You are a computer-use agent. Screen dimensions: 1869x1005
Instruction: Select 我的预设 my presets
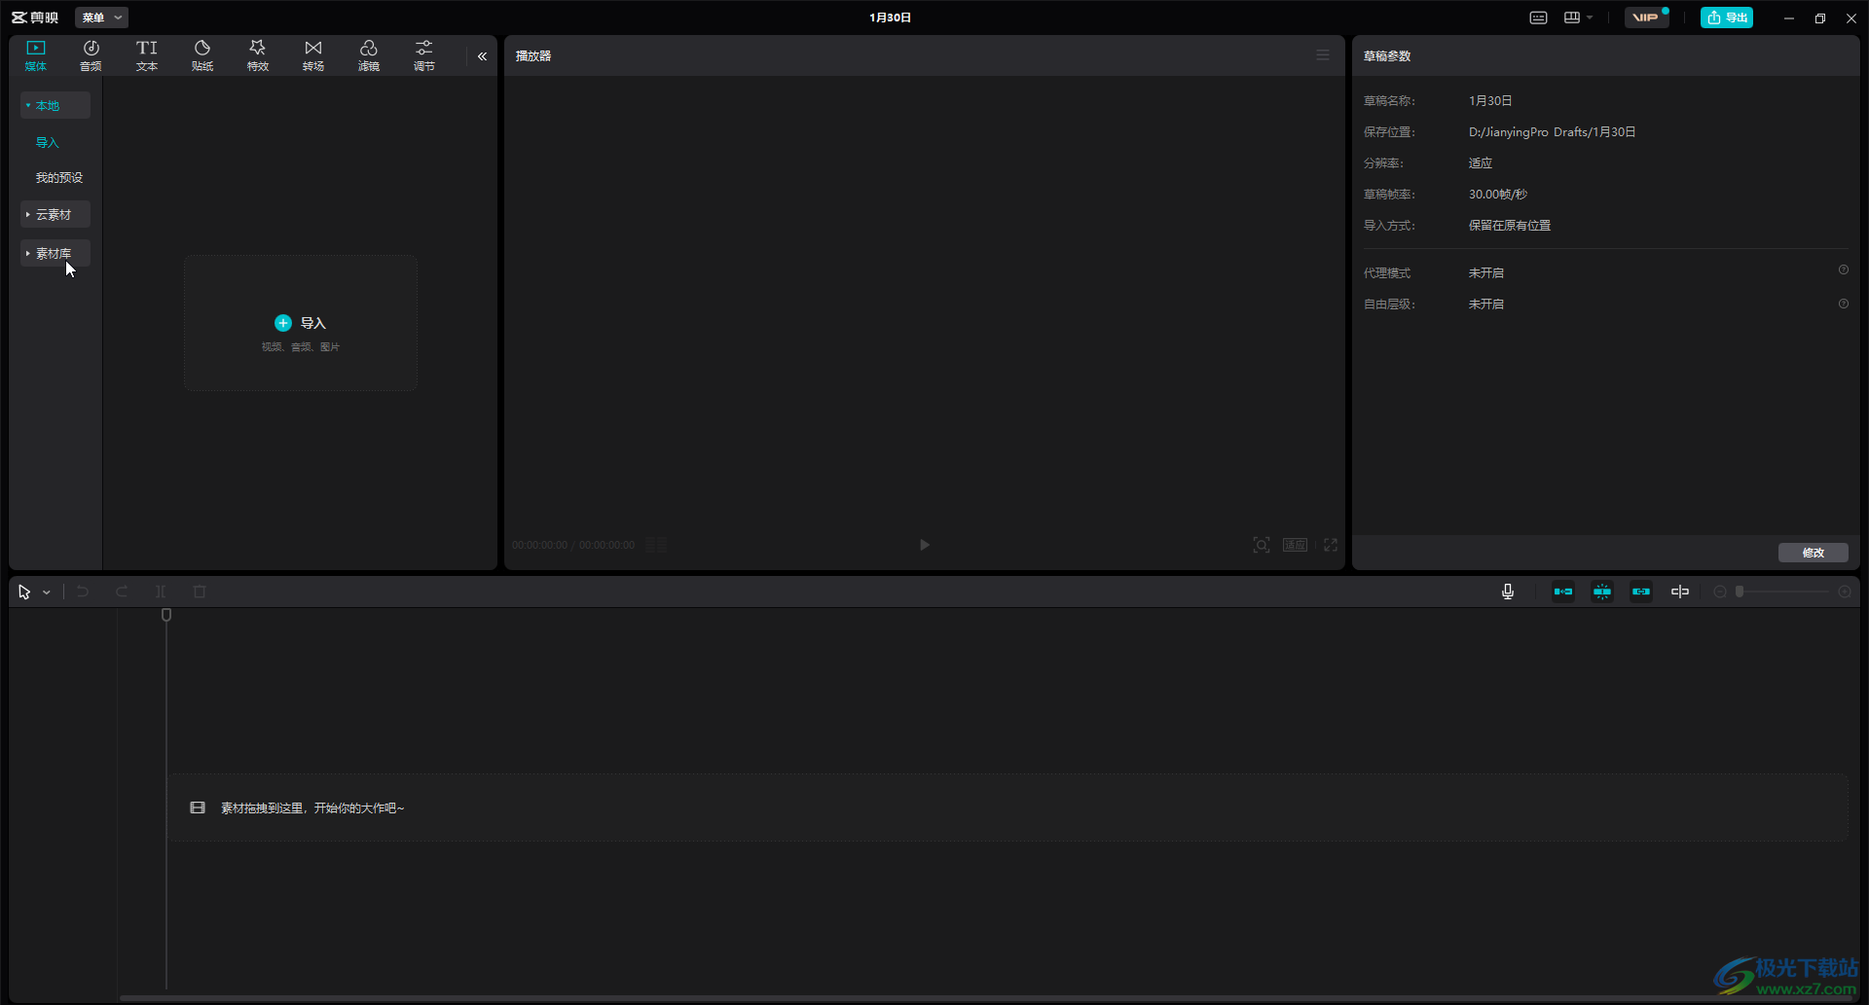point(59,177)
